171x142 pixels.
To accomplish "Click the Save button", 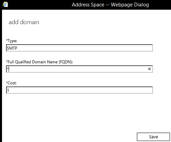I will click(153, 137).
